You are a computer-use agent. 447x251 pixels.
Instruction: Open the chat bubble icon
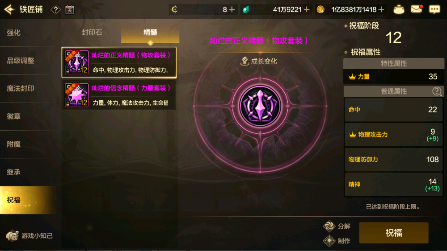(434, 10)
